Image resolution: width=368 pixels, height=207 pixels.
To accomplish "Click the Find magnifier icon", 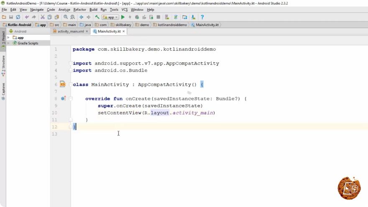I will coord(66,17).
